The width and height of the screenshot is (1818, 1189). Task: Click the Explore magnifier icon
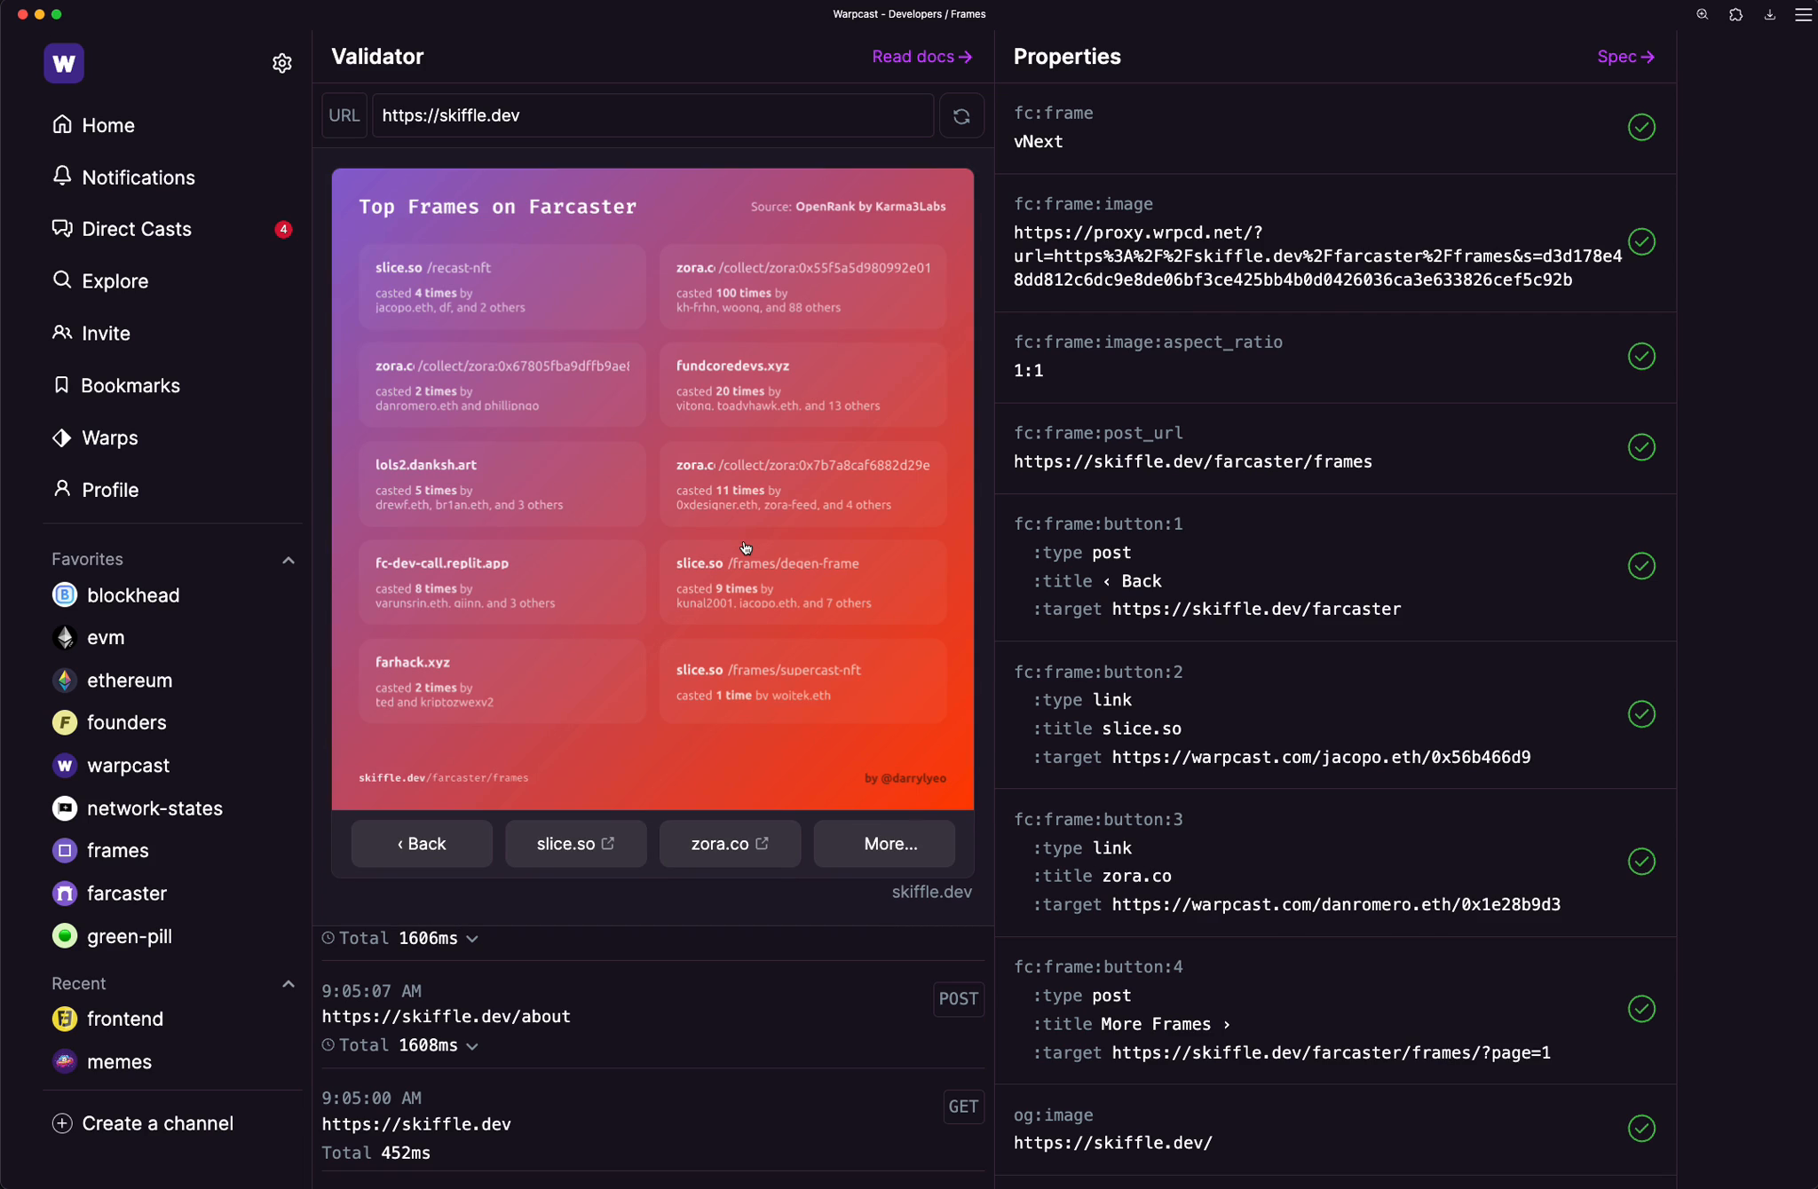tap(62, 280)
